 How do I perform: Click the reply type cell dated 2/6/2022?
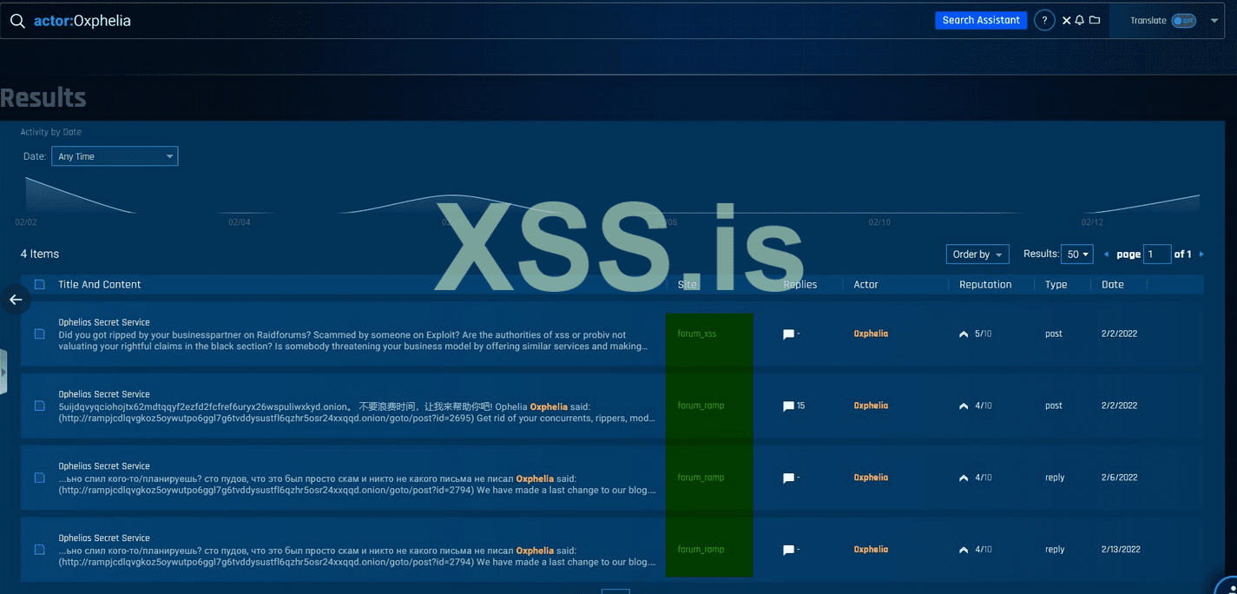[x=1055, y=478]
